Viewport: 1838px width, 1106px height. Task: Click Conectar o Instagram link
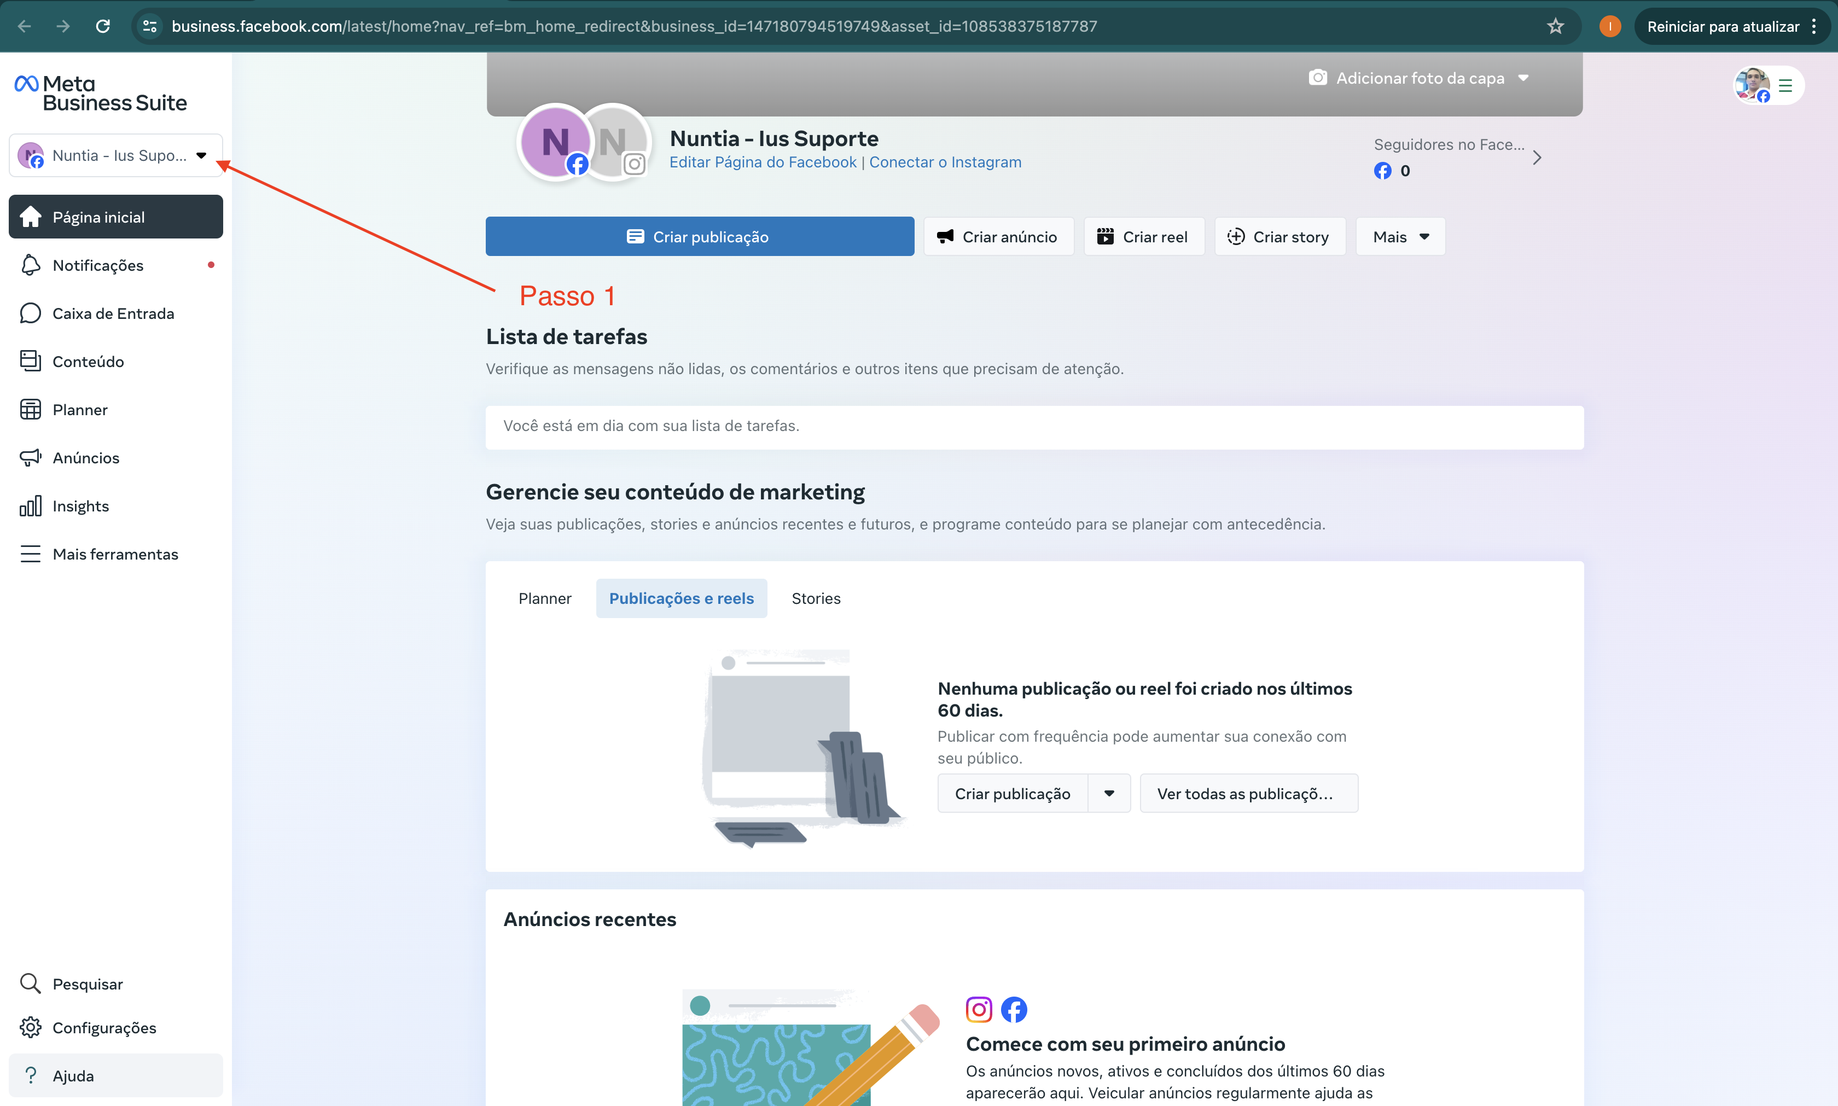(945, 162)
